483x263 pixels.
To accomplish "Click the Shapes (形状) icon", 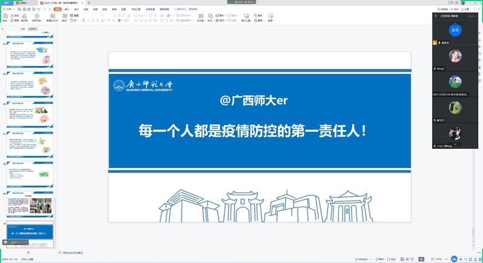I will point(211,16).
